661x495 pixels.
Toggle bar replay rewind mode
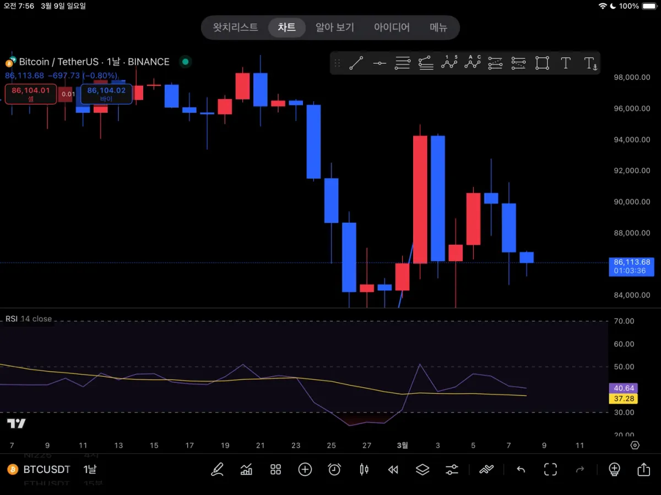pos(393,469)
